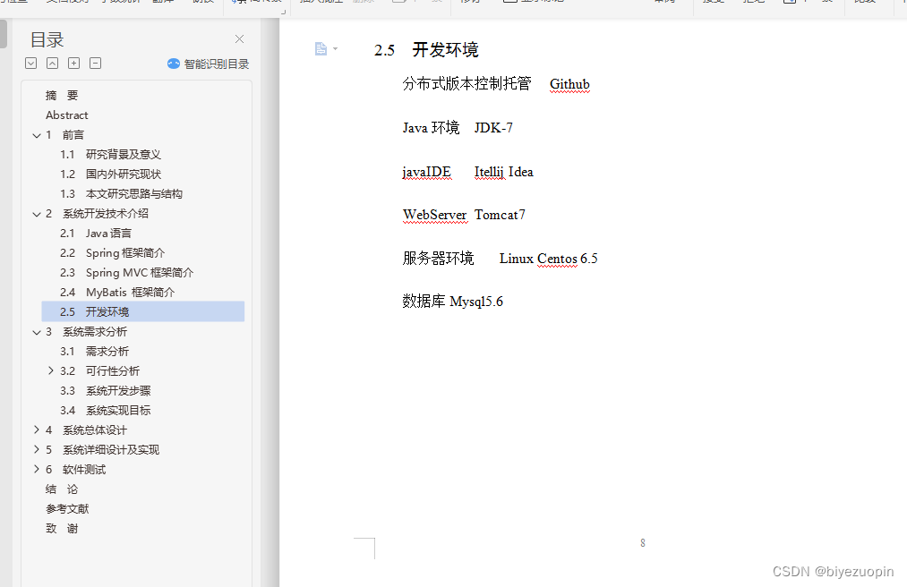Click page number 8 in footer

(x=643, y=542)
